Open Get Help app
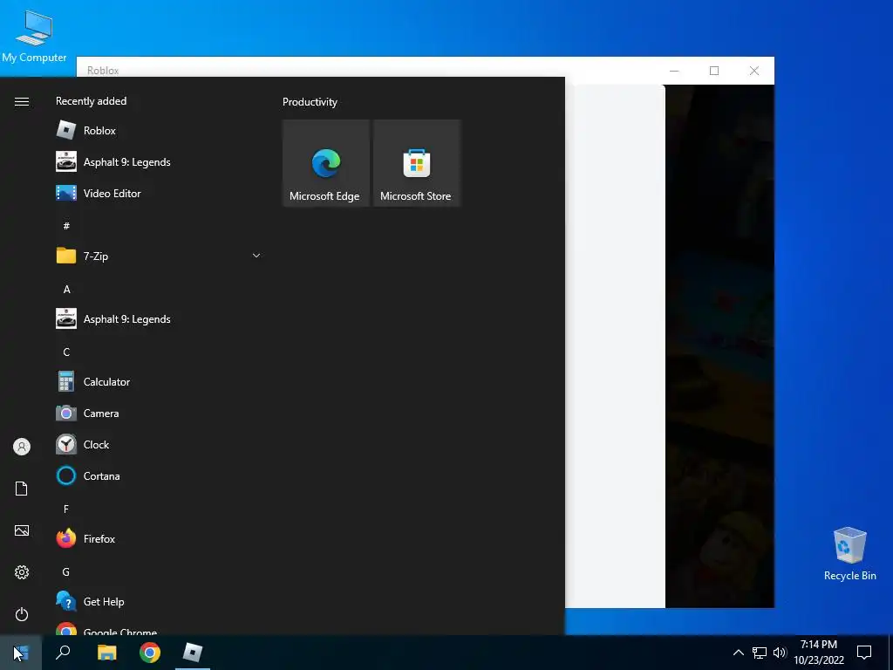The image size is (893, 670). tap(159, 602)
